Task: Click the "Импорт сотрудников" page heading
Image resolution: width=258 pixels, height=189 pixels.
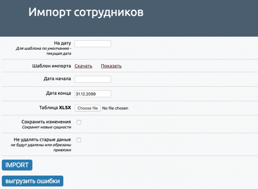Action: click(x=86, y=12)
